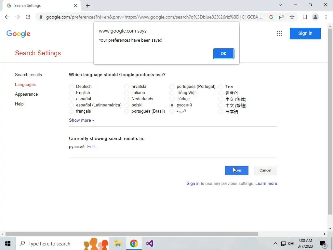This screenshot has width=333, height=250.
Task: Select español language radio button
Action: (71, 99)
